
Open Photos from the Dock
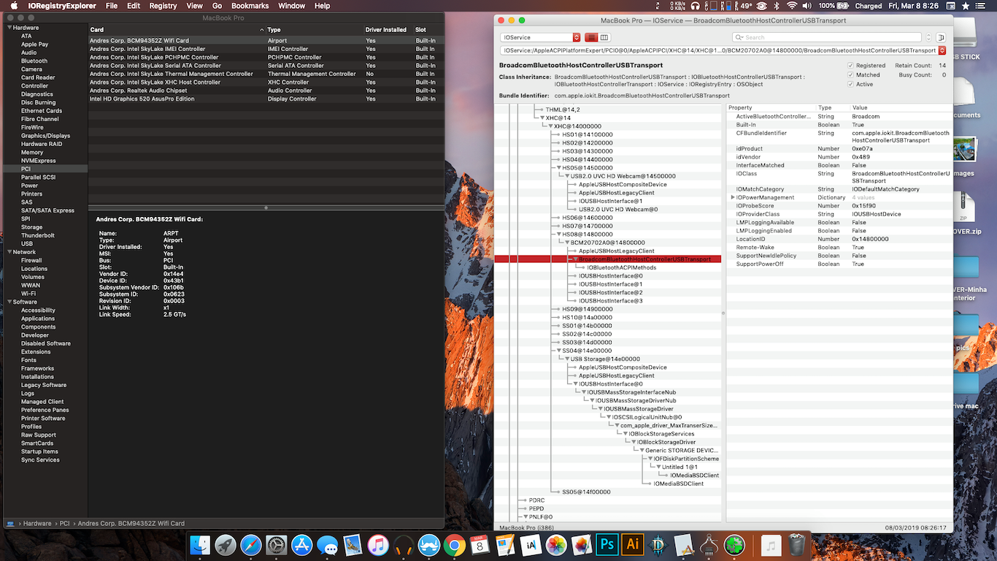coord(556,544)
